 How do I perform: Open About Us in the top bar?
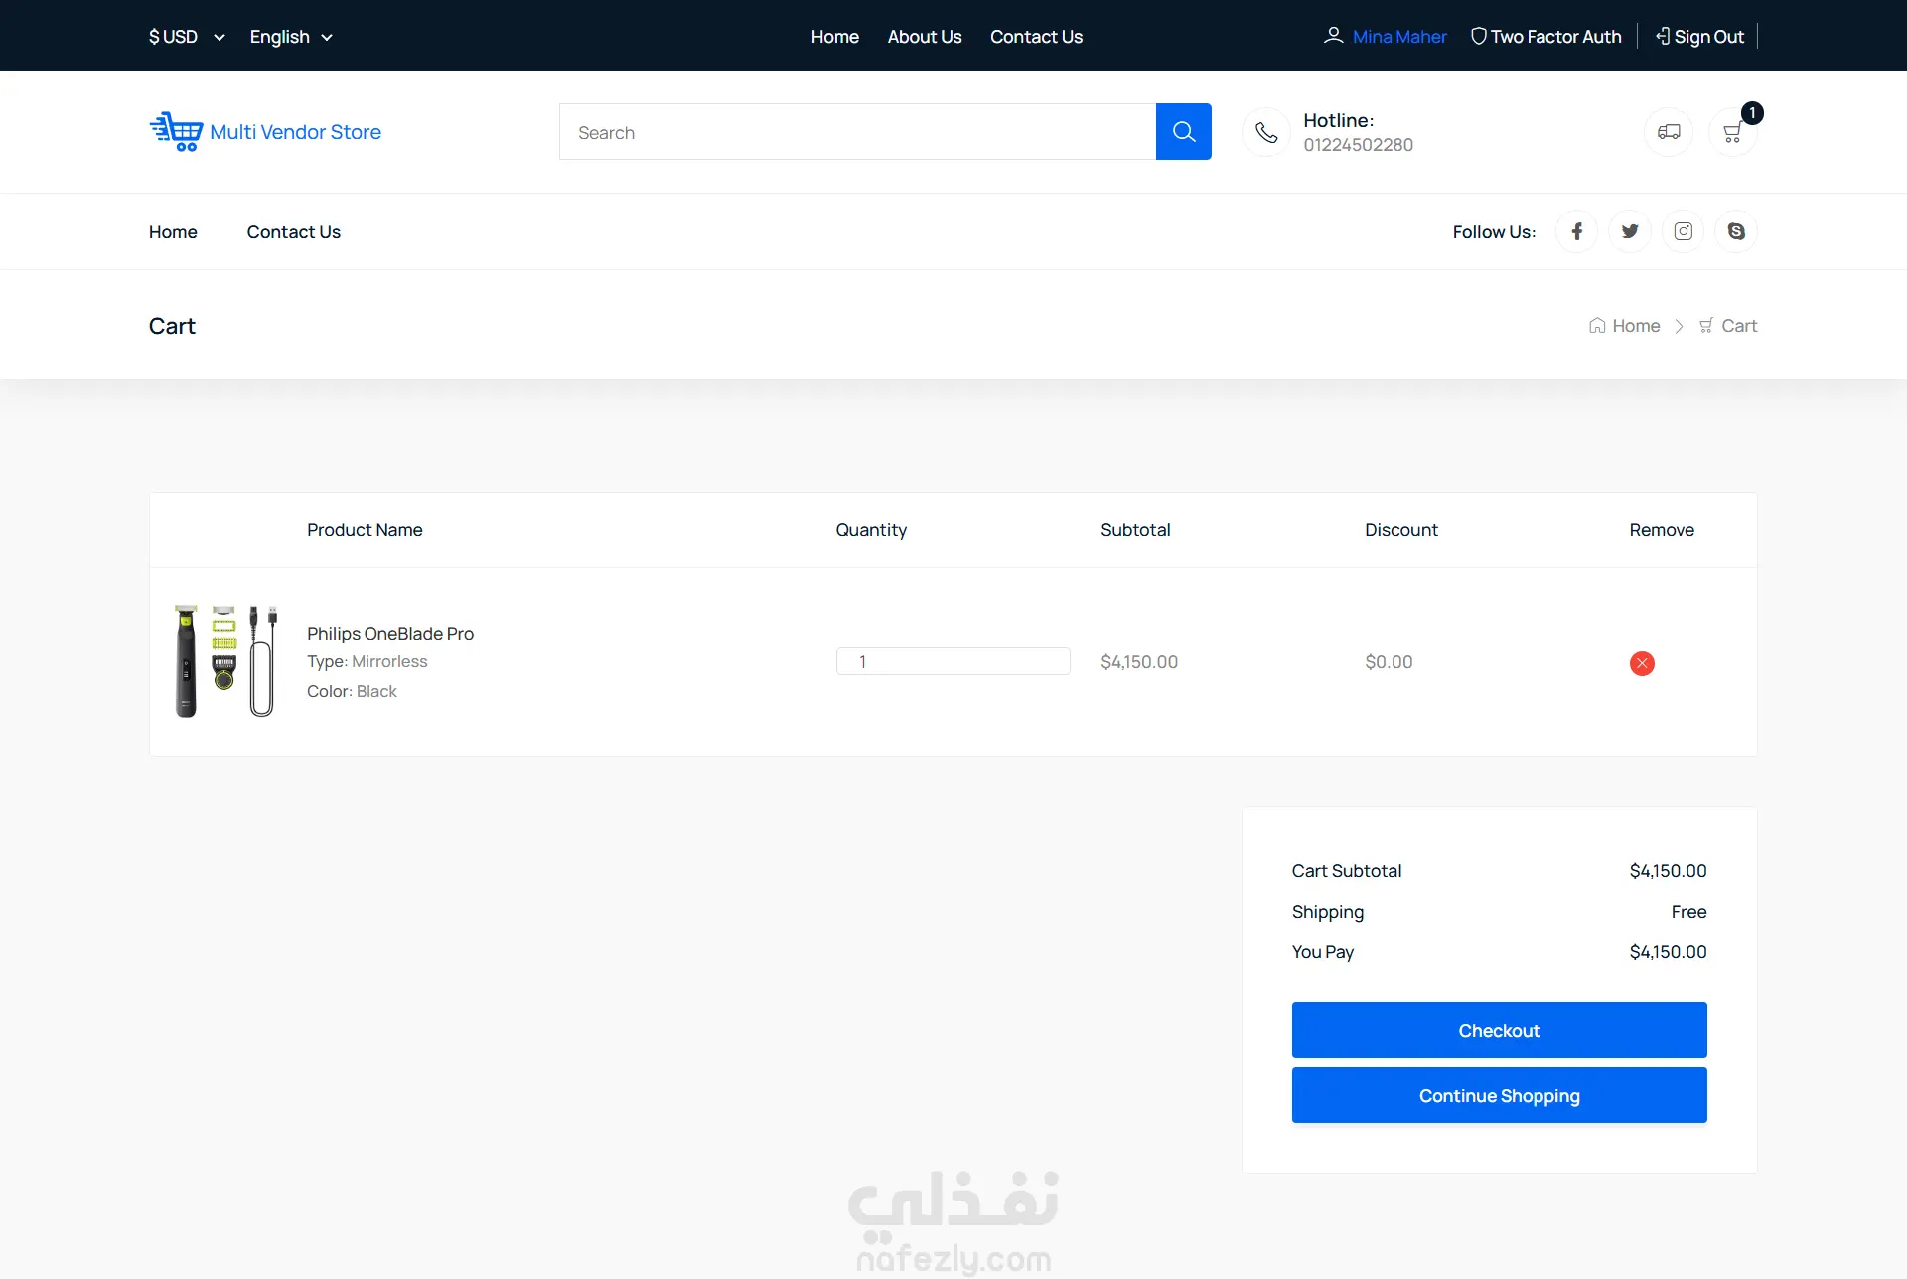tap(925, 37)
